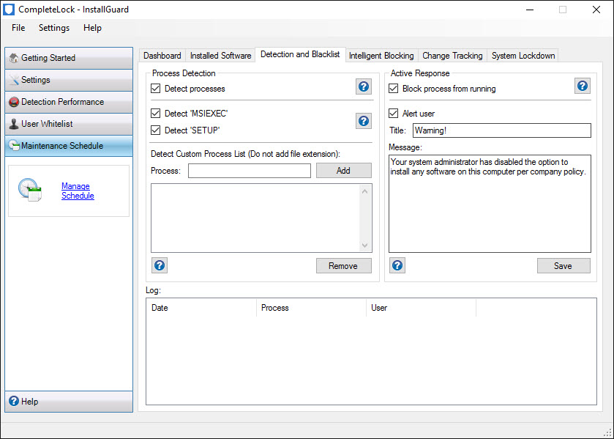The height and width of the screenshot is (439, 614).
Task: Toggle the Alert user checkbox
Action: [394, 114]
